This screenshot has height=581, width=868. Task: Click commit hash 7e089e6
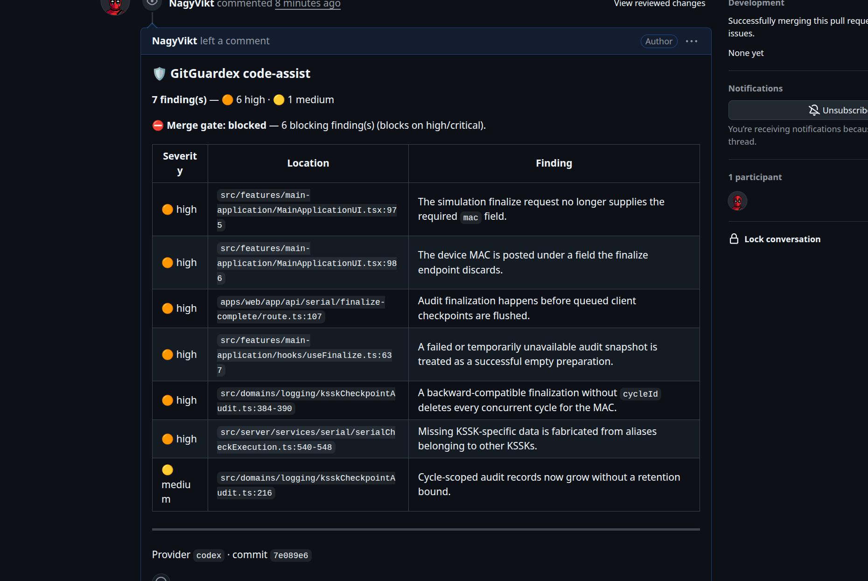click(x=291, y=555)
